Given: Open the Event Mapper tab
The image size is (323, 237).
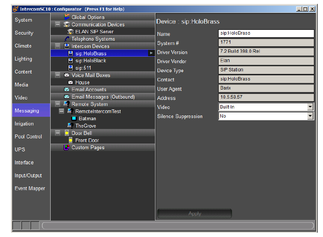Looking at the screenshot, I should pyautogui.click(x=30, y=189).
